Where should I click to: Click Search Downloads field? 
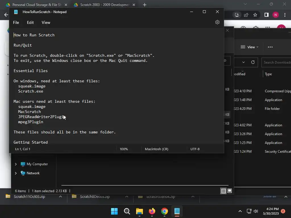[276, 62]
